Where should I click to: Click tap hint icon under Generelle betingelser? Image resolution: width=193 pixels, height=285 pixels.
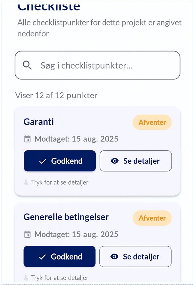[x=26, y=278]
